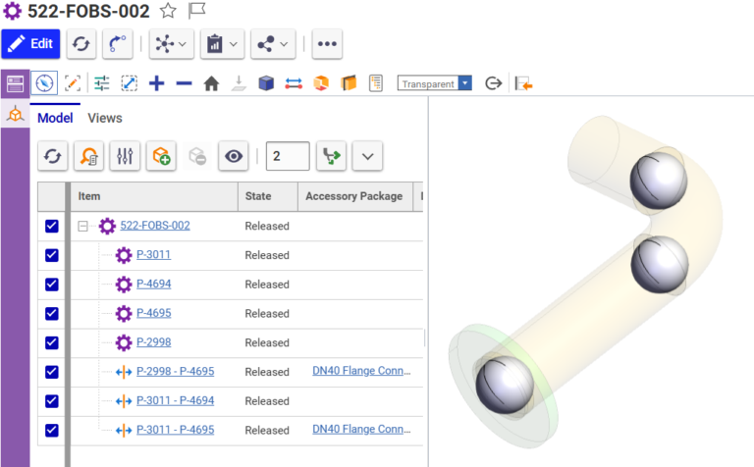Open the Transparent display mode dropdown
754x467 pixels.
pos(435,84)
